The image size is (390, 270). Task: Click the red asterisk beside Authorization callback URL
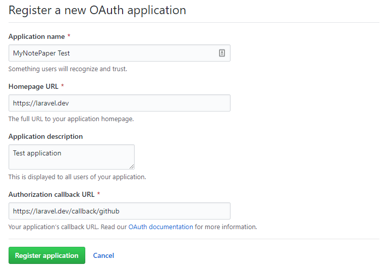click(x=98, y=194)
